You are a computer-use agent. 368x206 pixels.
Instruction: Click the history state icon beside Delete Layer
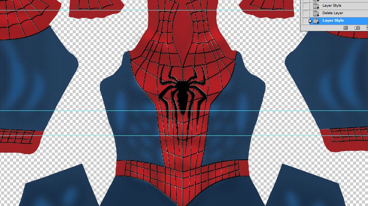click(x=316, y=13)
